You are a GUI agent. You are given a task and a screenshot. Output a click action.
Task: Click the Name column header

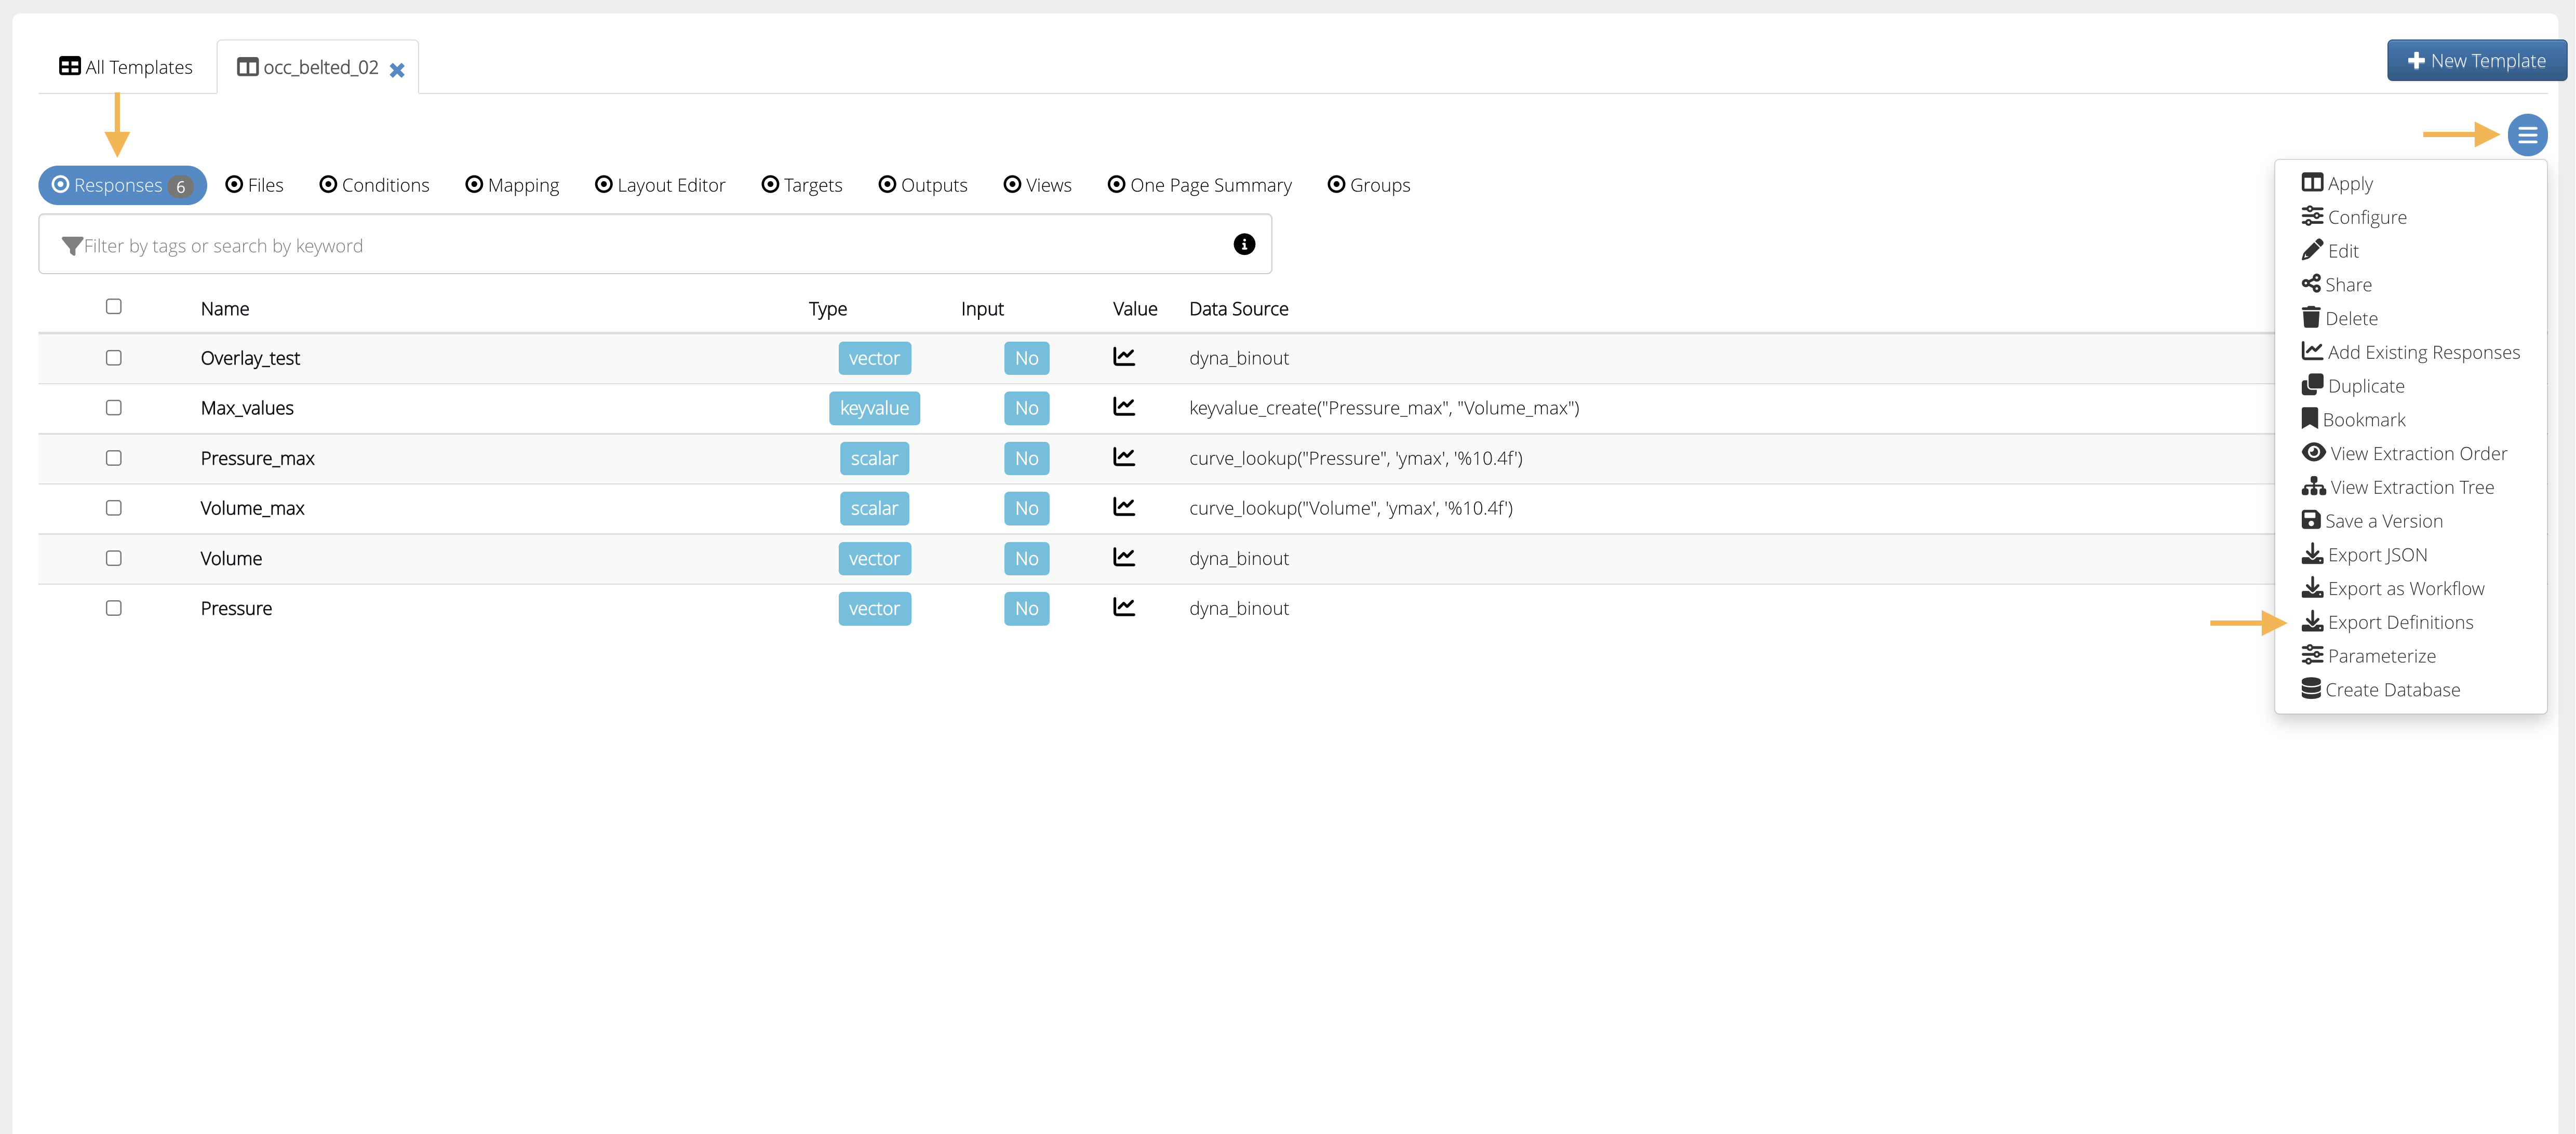click(225, 309)
